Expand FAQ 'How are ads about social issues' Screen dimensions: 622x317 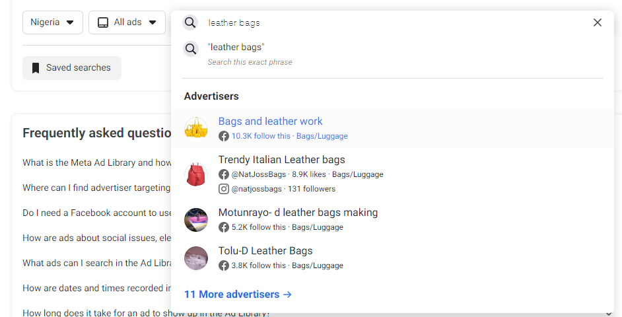click(97, 238)
